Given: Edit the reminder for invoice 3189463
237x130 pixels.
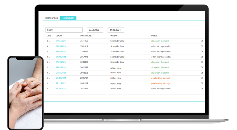Looking at the screenshot, I should 202,52.
